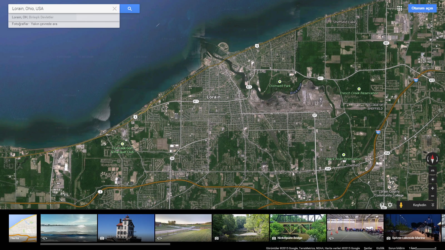Select the Lorain, OH search suggestion
Viewport: 445px width, 250px height.
[33, 17]
